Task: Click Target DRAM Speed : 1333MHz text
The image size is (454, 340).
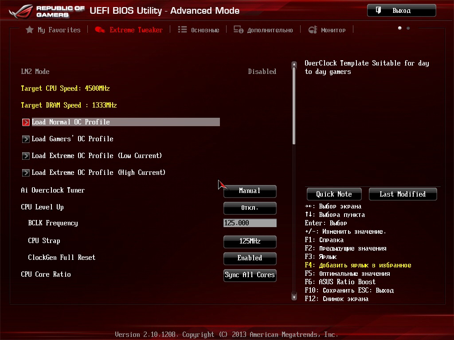Action: coord(69,105)
